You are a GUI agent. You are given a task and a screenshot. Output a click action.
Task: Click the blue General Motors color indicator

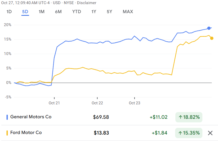click(x=7, y=117)
